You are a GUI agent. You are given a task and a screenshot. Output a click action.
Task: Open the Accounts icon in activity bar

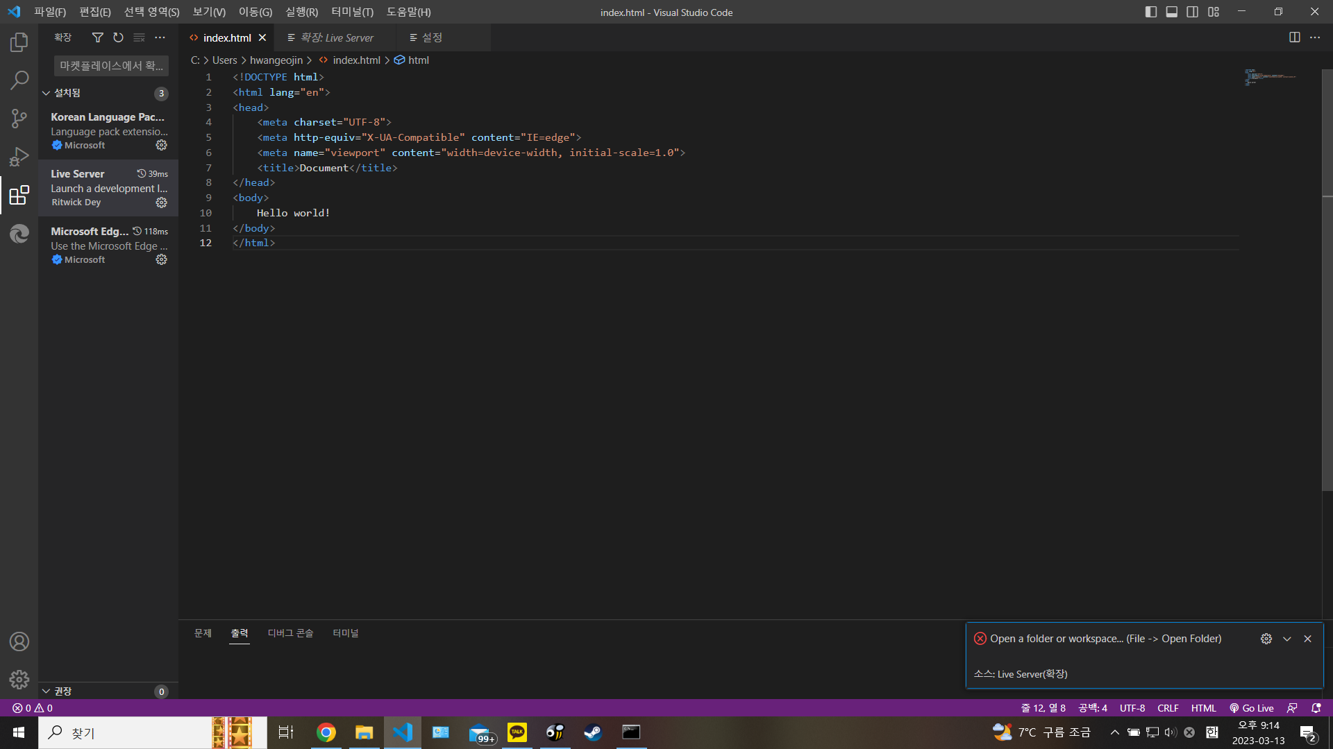coord(19,642)
